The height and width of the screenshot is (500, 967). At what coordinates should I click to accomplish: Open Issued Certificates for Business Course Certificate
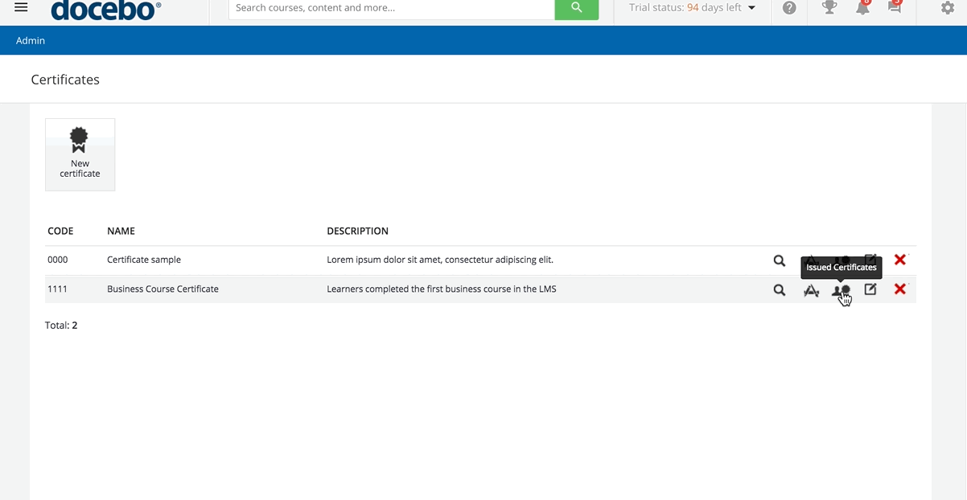point(841,290)
